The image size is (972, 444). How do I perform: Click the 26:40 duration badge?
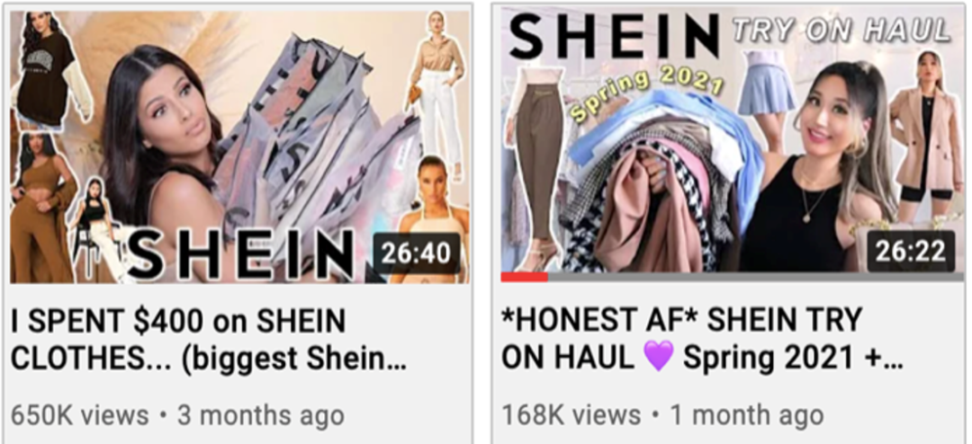click(416, 253)
